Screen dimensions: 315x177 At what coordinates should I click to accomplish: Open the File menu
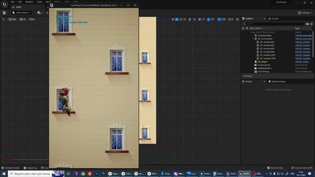click(x=12, y=2)
